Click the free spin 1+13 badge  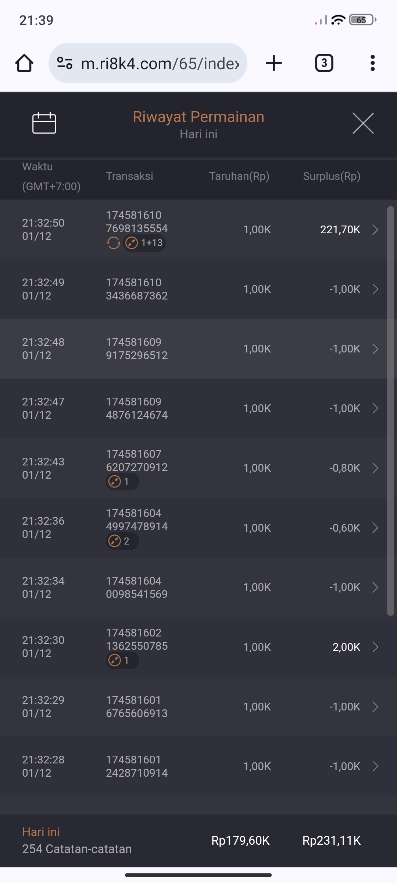click(144, 243)
